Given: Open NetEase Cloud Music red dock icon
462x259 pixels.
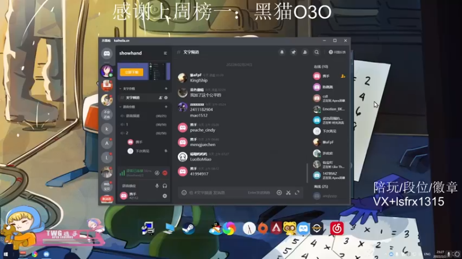Looking at the screenshot, I should tap(337, 228).
